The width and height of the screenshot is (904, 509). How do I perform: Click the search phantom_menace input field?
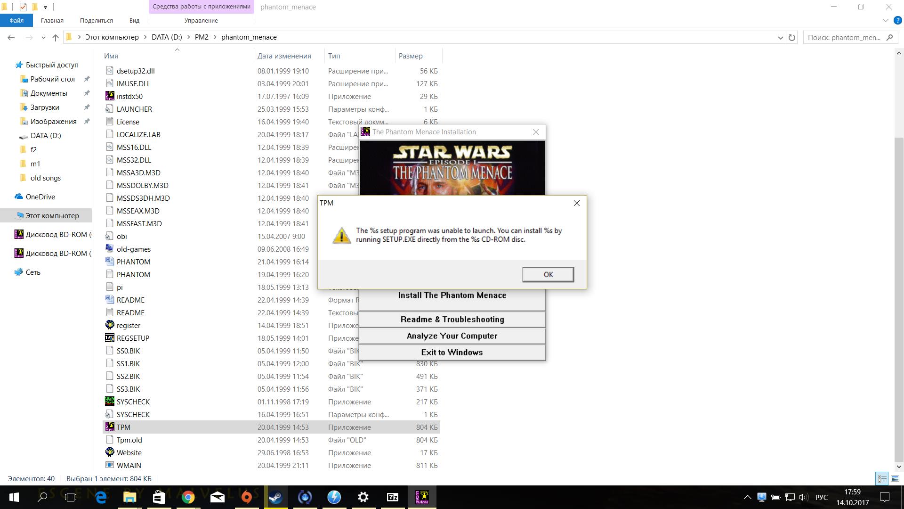coord(843,37)
